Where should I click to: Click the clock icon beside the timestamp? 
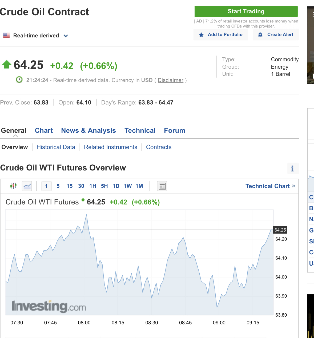tap(19, 80)
